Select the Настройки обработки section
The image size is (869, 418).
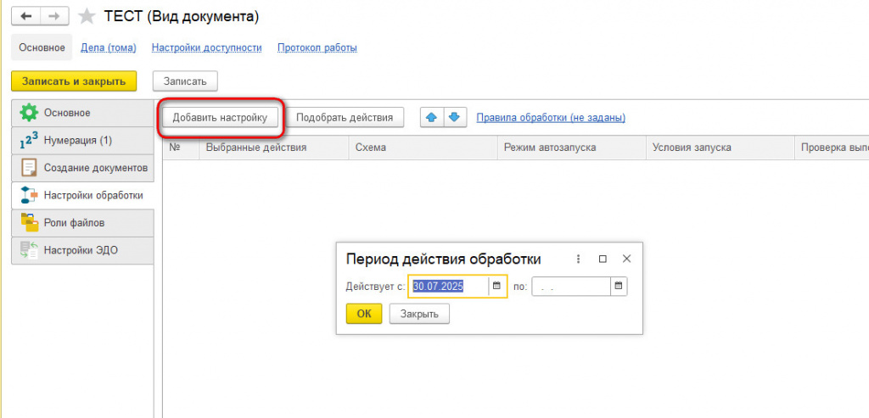(x=82, y=196)
